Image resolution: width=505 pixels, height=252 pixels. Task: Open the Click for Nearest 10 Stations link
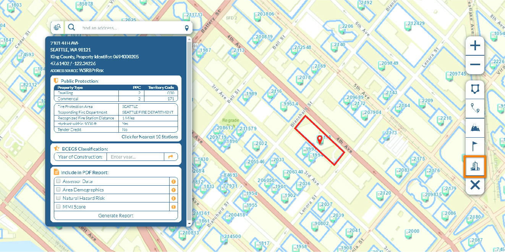click(x=150, y=137)
